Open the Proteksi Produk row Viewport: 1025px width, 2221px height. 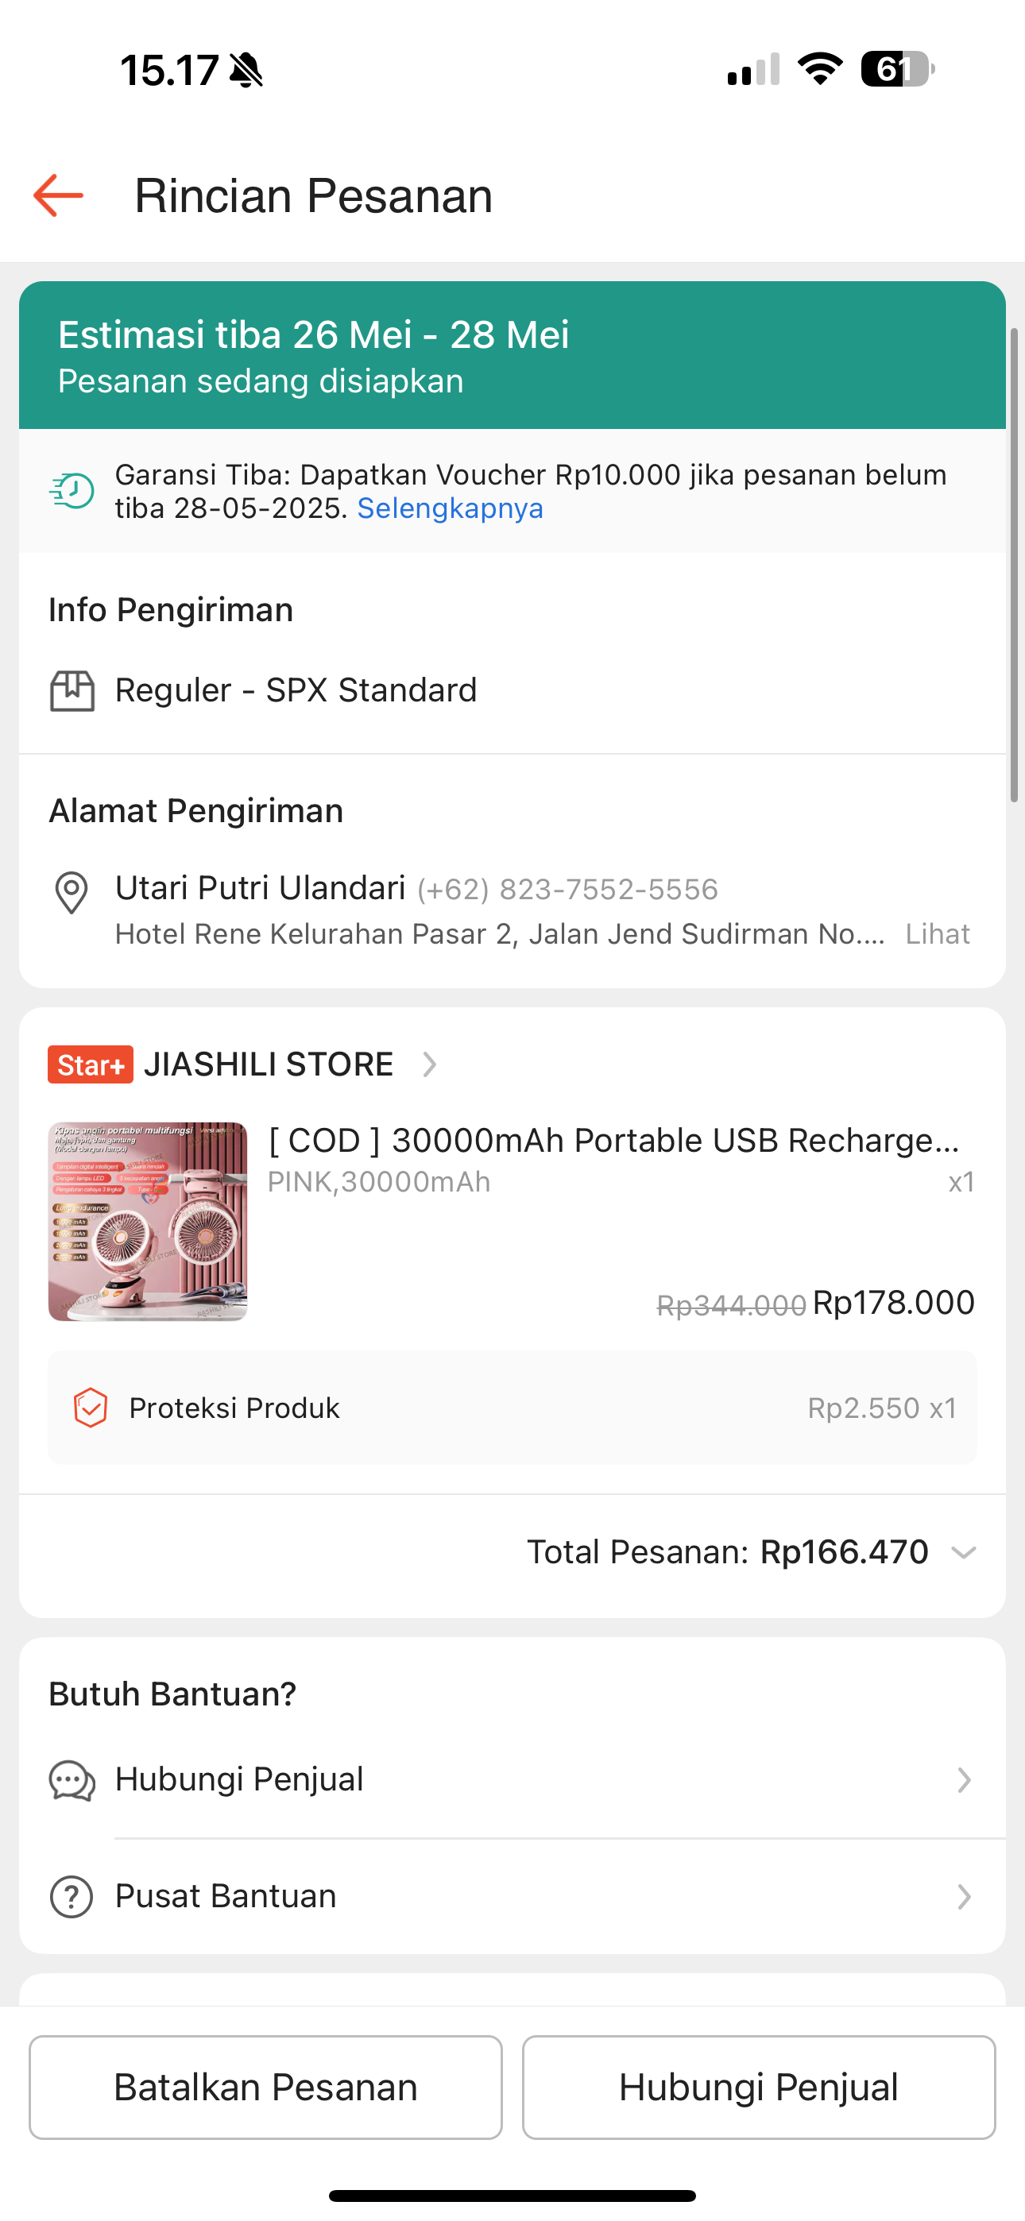512,1408
